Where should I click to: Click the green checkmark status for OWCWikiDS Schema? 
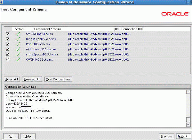(x=18, y=34)
